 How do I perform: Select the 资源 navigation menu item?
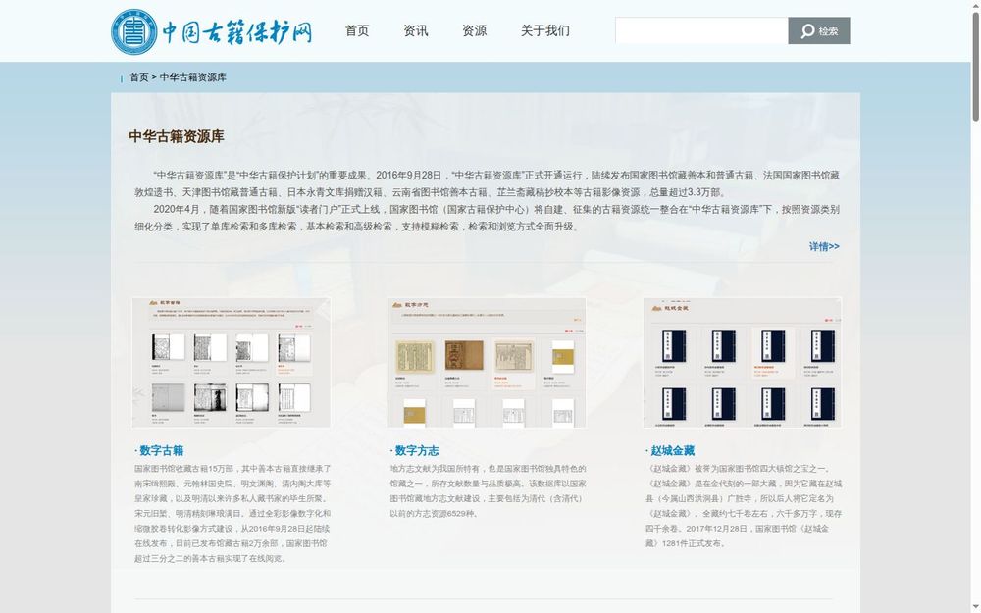click(474, 30)
